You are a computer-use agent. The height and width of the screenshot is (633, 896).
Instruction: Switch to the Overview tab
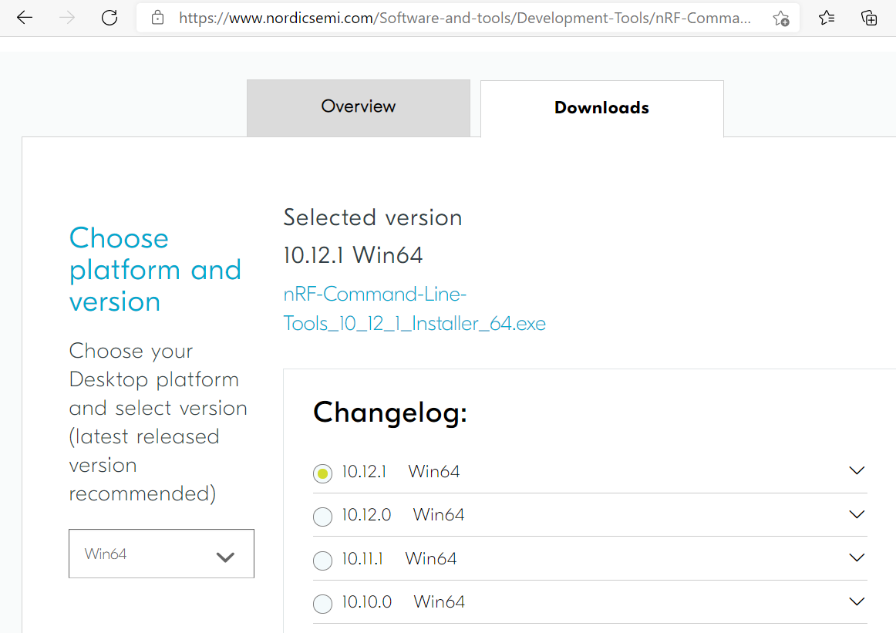pyautogui.click(x=359, y=107)
